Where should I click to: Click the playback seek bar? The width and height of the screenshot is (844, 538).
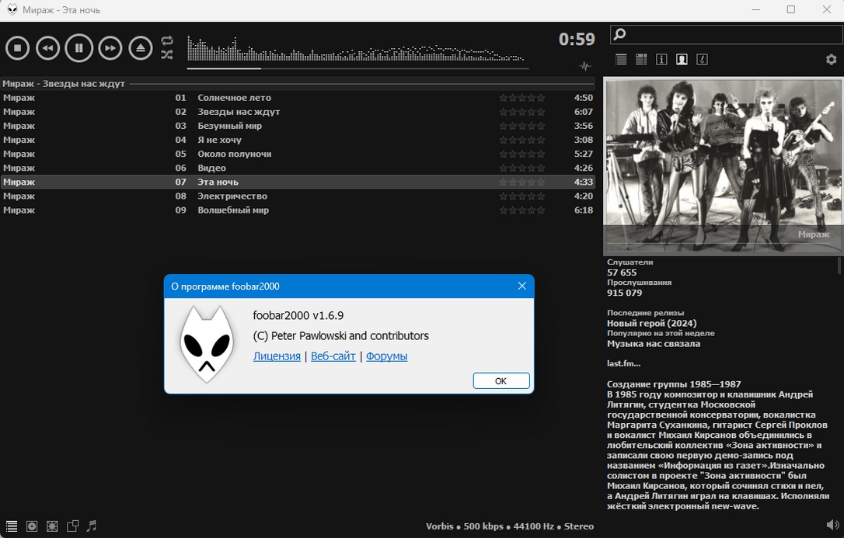pos(358,68)
